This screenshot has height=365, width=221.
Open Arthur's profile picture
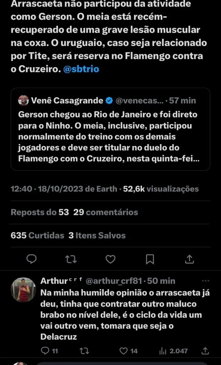click(x=24, y=290)
